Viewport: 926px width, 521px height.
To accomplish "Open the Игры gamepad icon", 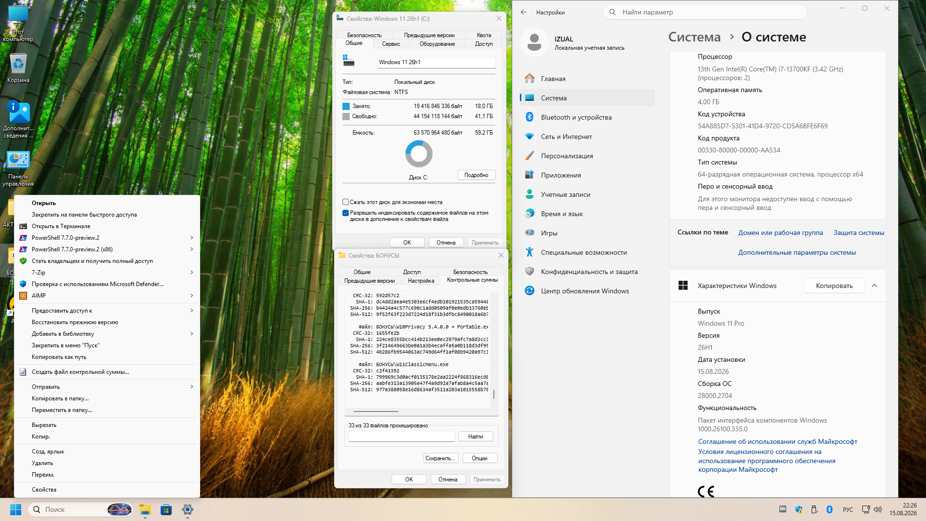I will click(530, 233).
